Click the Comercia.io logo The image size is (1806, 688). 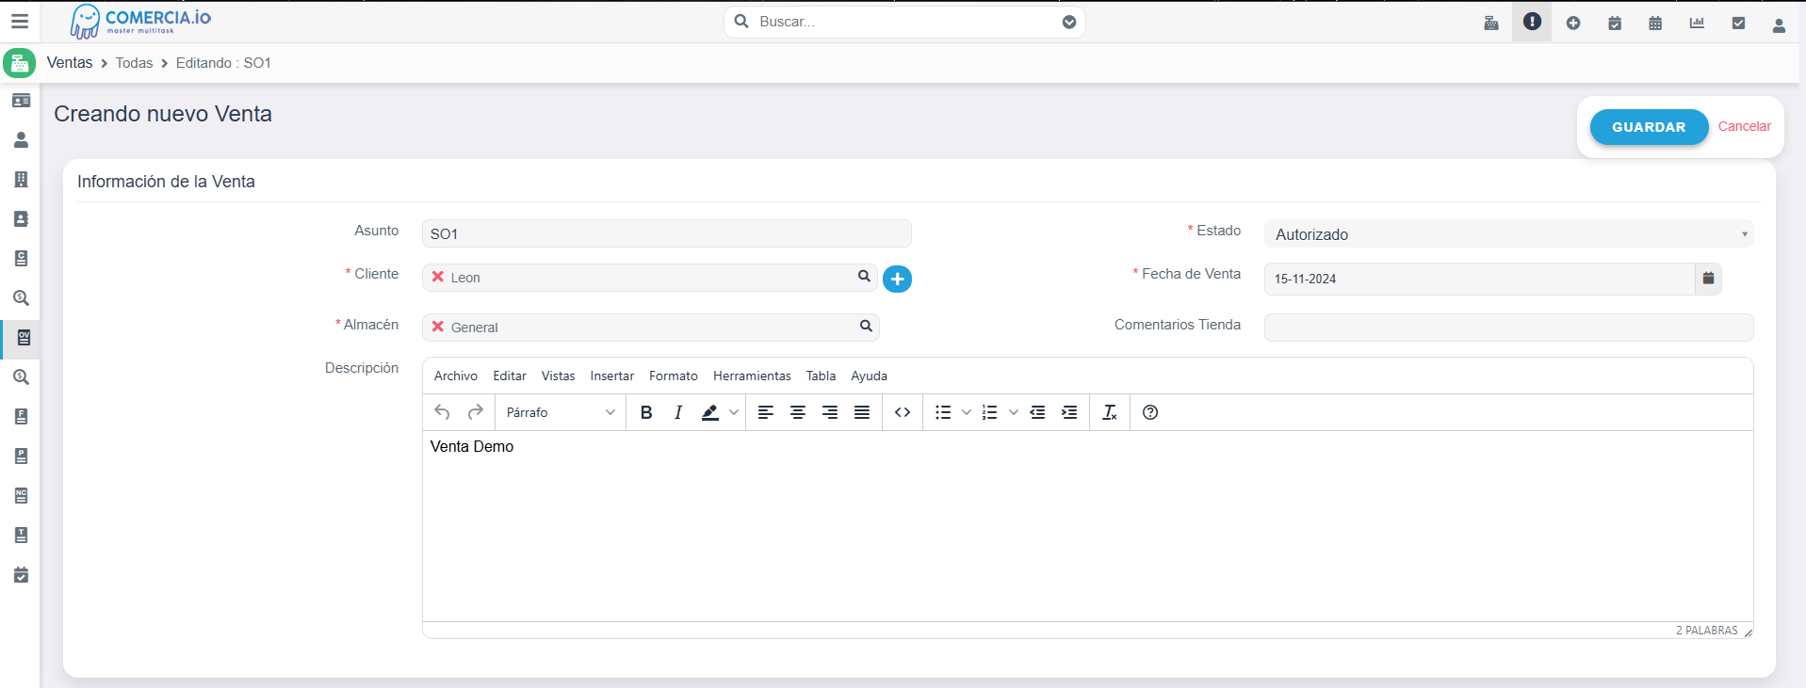click(140, 22)
